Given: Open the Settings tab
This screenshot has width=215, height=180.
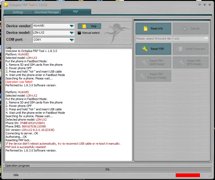Looking at the screenshot, I should click(18, 12).
